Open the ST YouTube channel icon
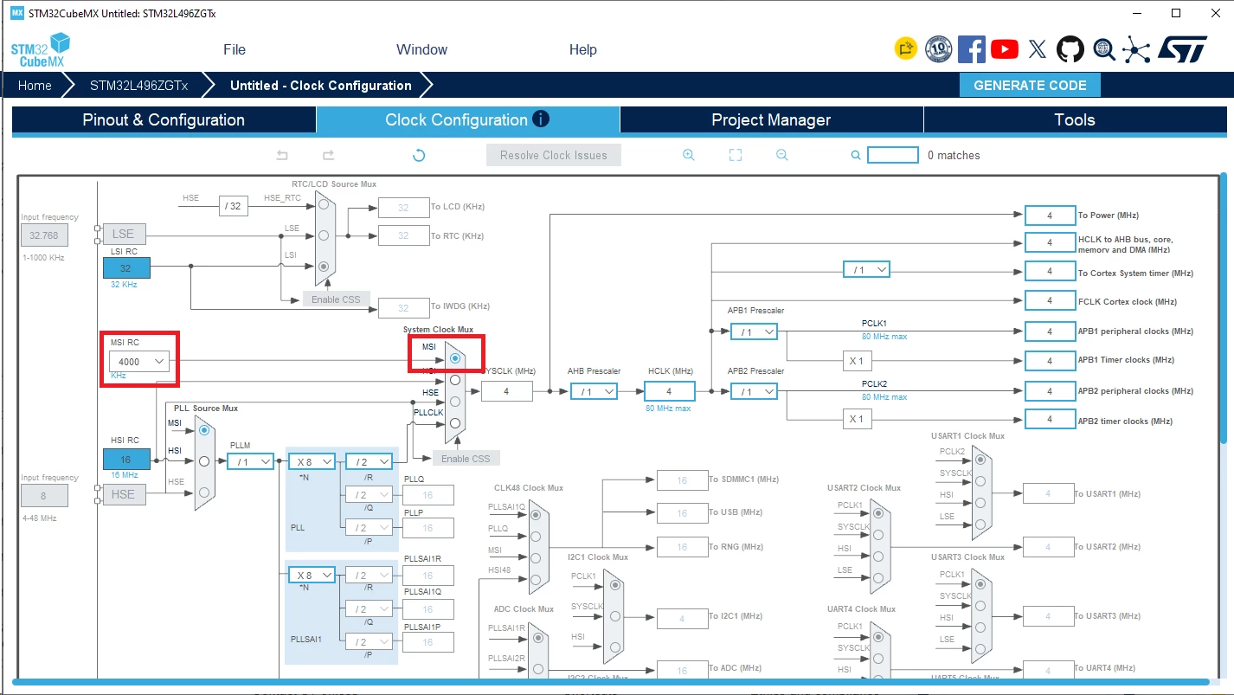The image size is (1234, 695). (x=1005, y=49)
